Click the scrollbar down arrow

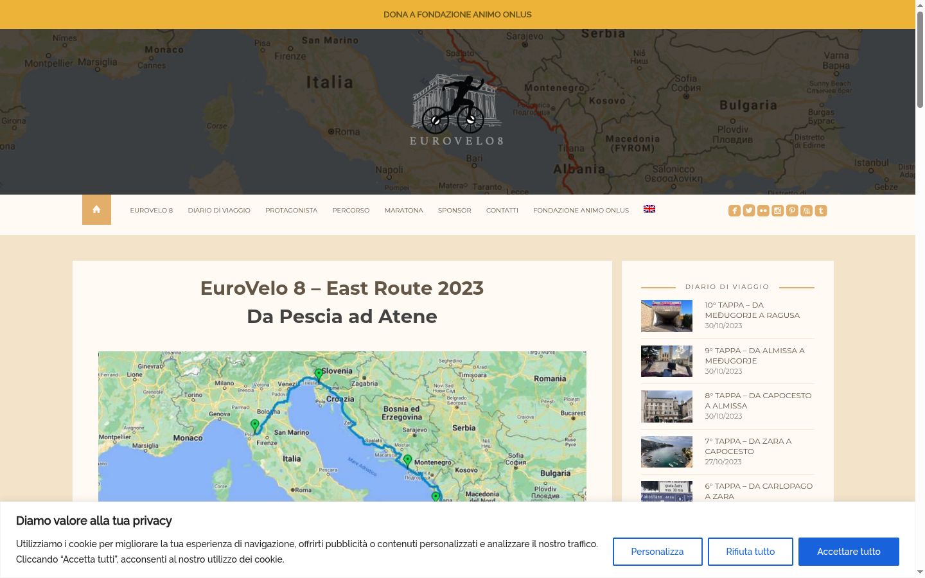[920, 572]
